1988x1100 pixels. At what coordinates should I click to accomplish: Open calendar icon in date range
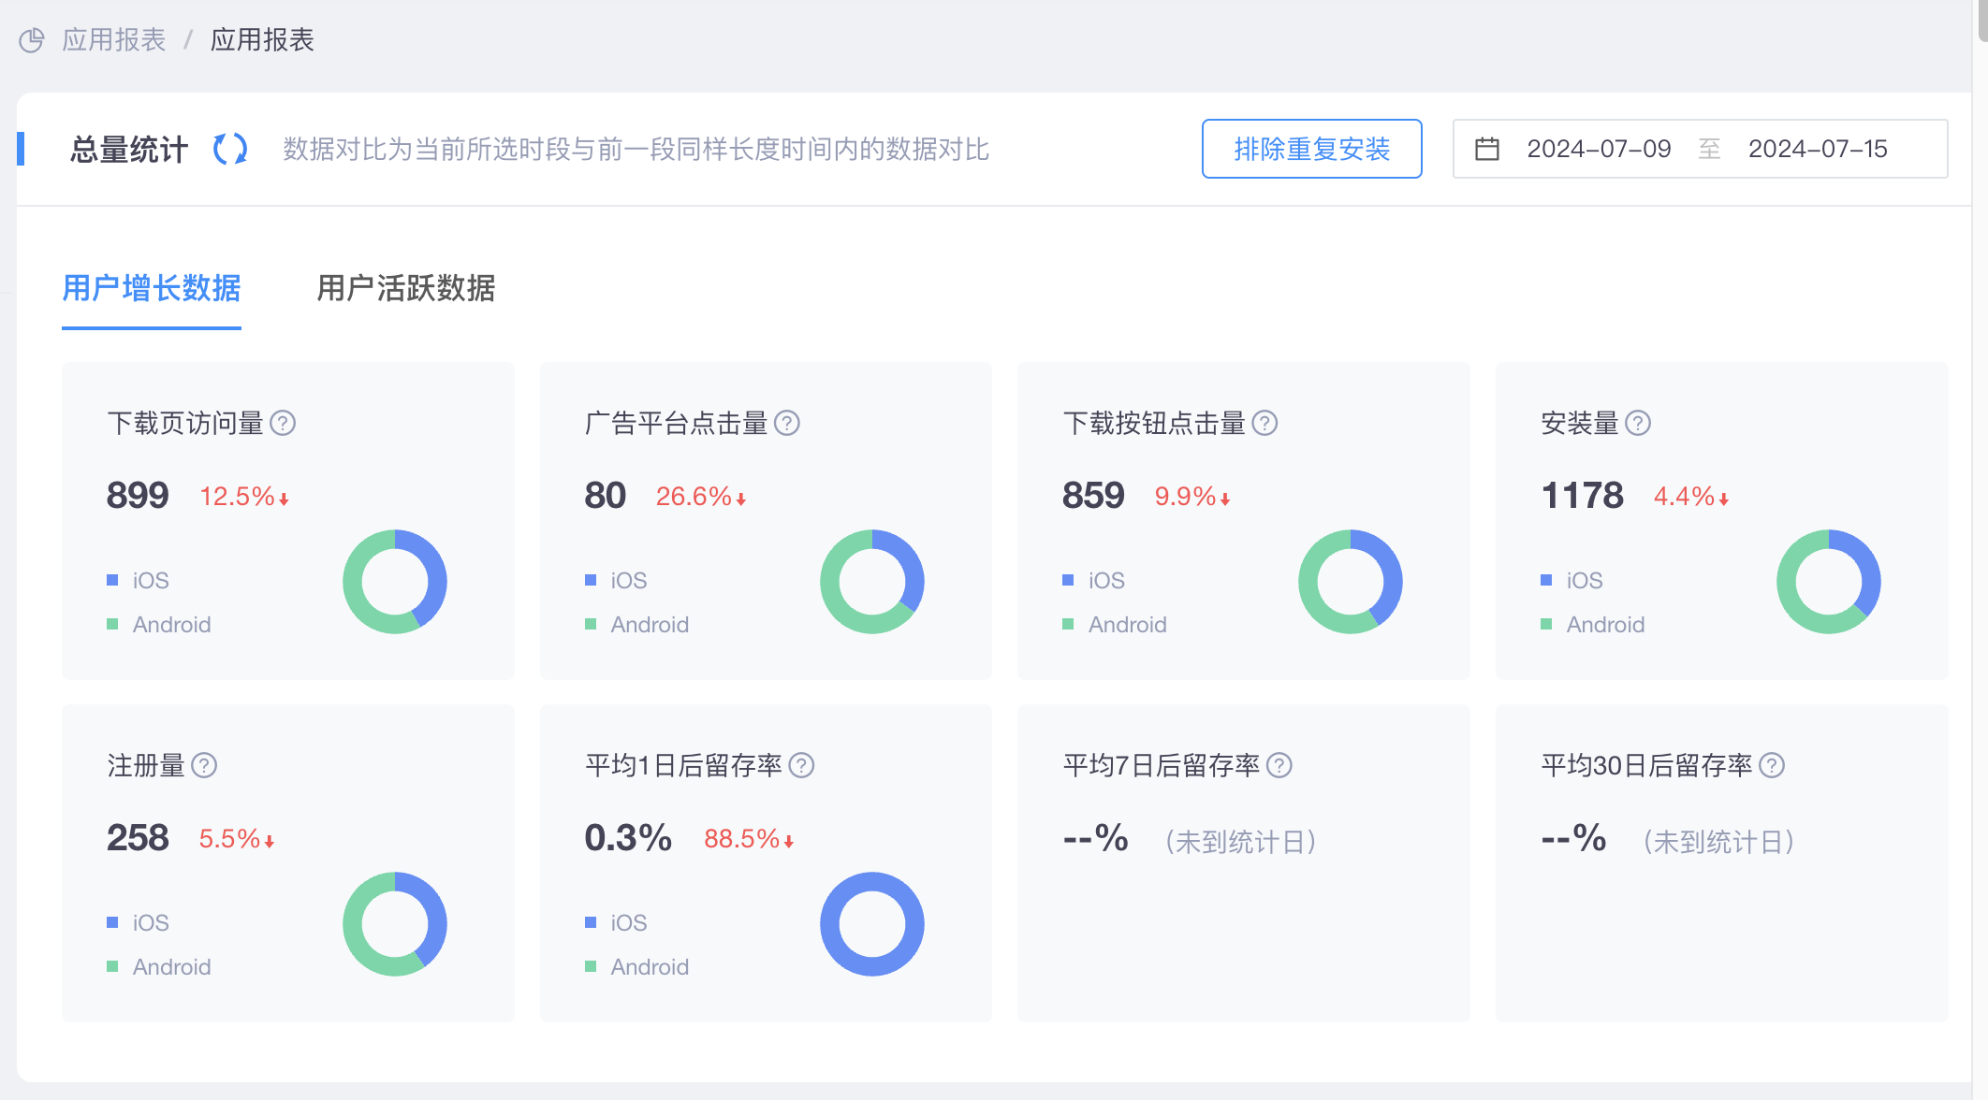click(x=1487, y=149)
